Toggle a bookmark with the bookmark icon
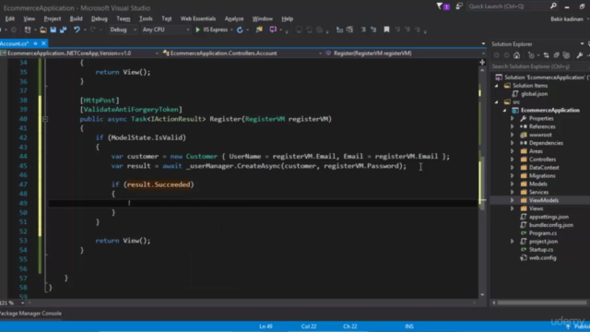This screenshot has width=590, height=332. click(x=386, y=30)
